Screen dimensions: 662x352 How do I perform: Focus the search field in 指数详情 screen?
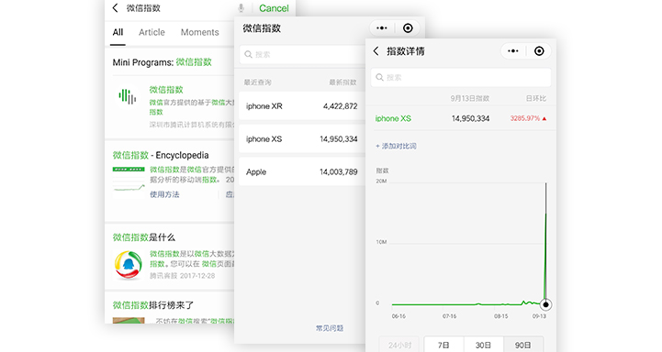(461, 77)
